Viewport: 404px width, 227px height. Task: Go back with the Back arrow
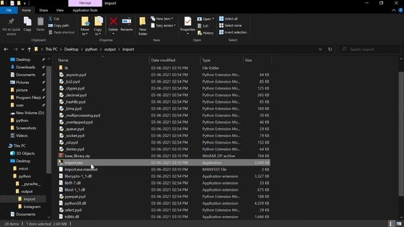click(6, 49)
